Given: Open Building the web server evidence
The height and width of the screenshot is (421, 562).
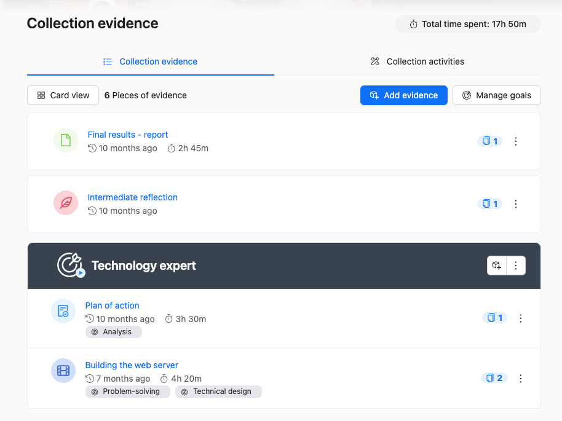Looking at the screenshot, I should point(132,365).
